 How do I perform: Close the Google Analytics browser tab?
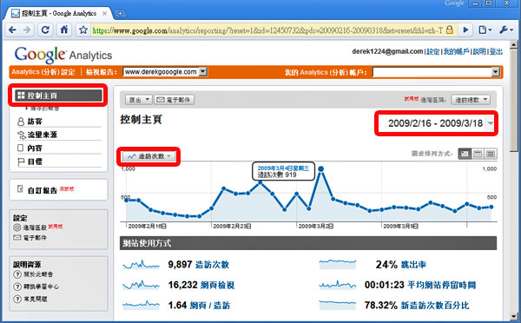point(105,13)
